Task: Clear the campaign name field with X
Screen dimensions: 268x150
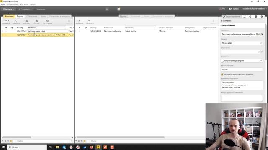Action: 262,34
